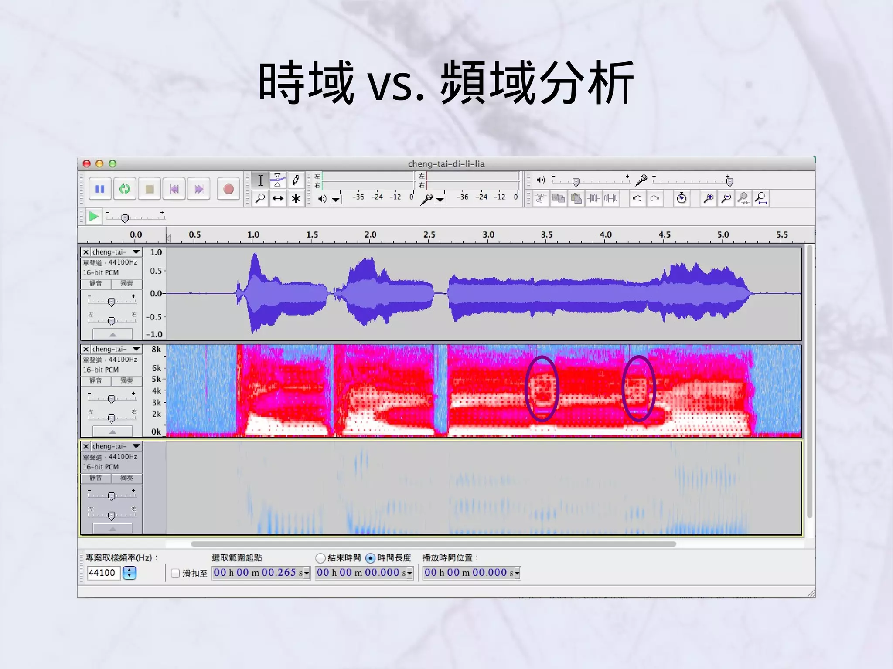This screenshot has height=669, width=893.
Task: Click the Cut scissors icon
Action: 541,199
